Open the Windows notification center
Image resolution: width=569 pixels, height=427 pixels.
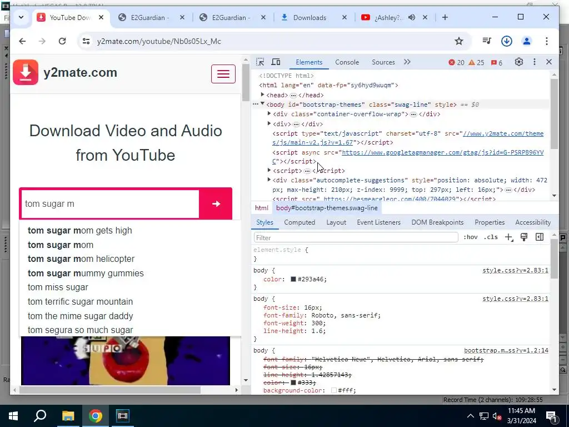point(552,416)
